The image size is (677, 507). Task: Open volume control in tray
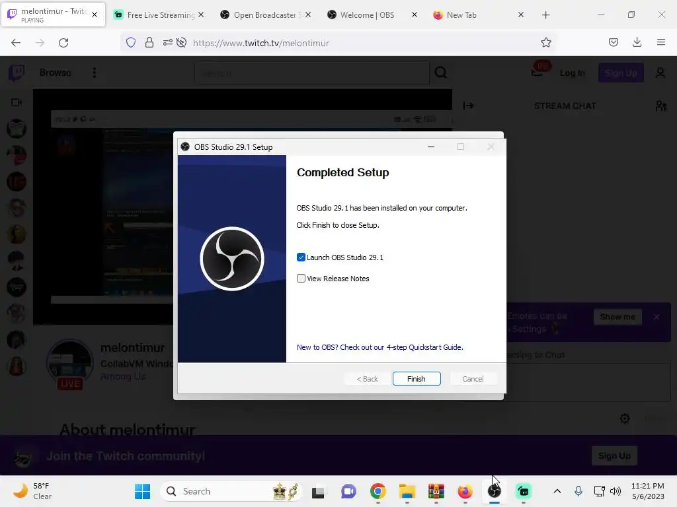pos(616,491)
